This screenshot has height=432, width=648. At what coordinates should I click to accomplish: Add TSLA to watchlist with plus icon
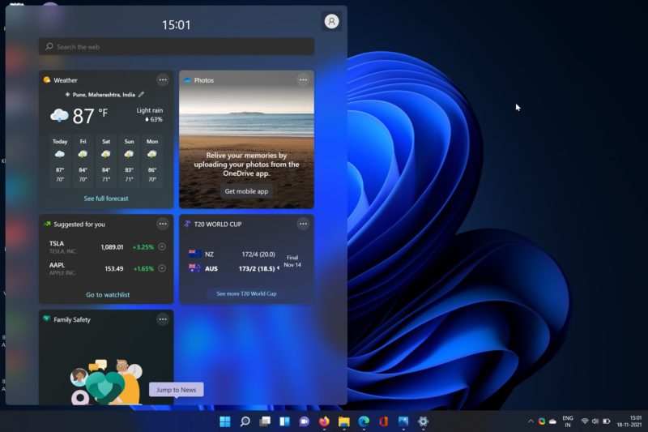(162, 246)
